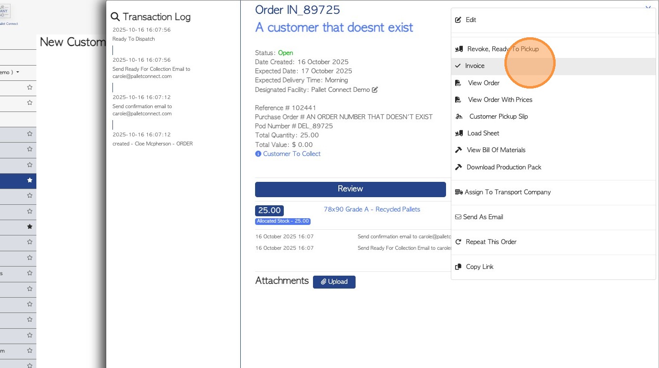
Task: Click the edit icon beside Pallet Connect Demo facility
Action: pos(375,90)
